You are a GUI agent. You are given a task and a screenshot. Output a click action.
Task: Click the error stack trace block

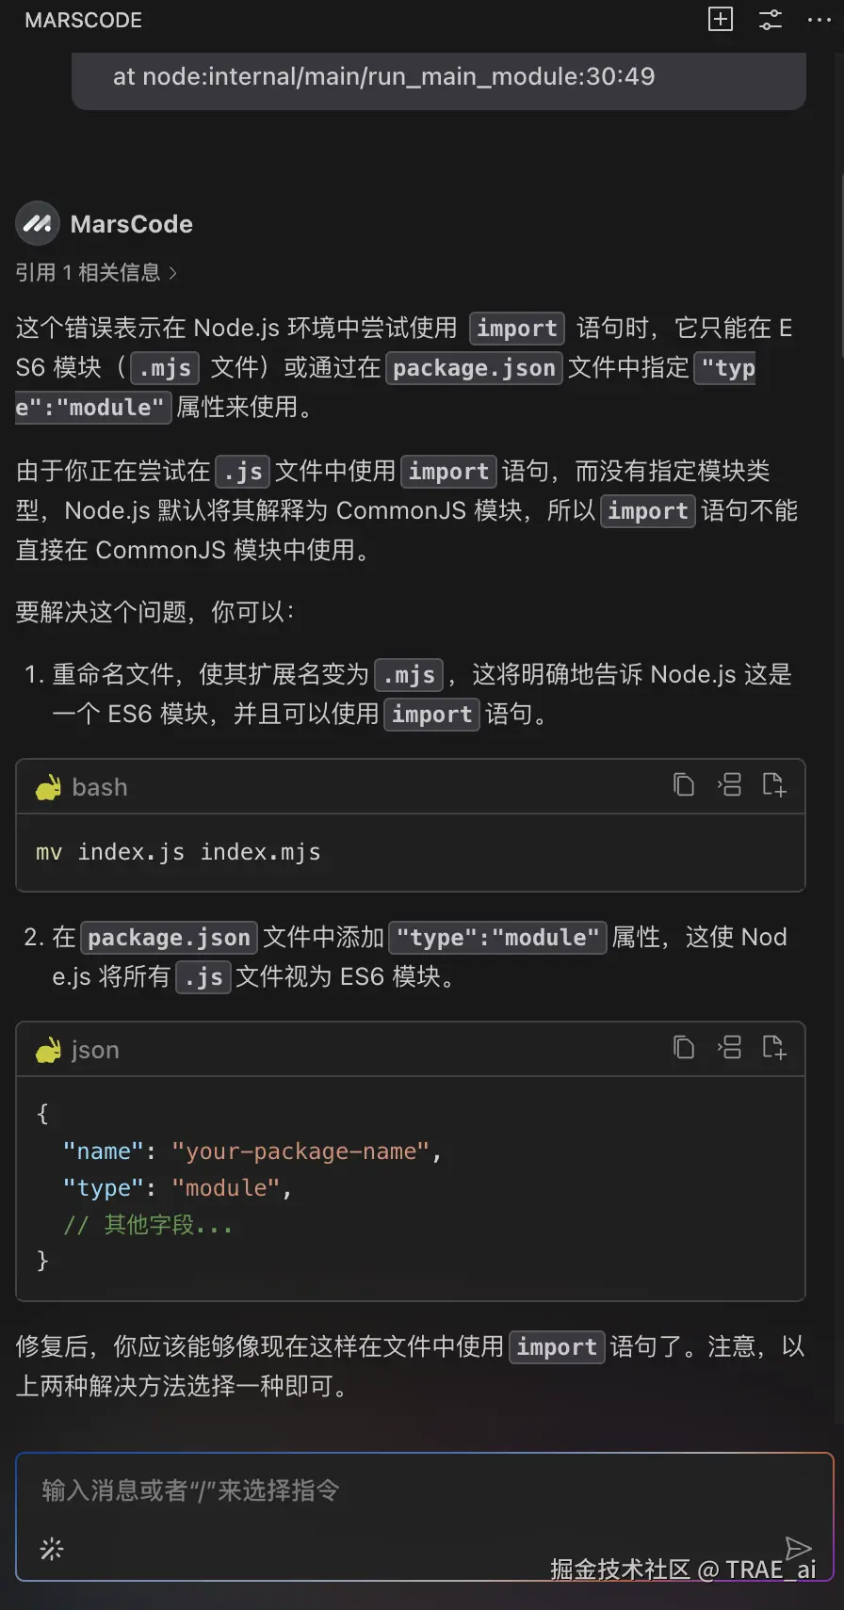[439, 79]
